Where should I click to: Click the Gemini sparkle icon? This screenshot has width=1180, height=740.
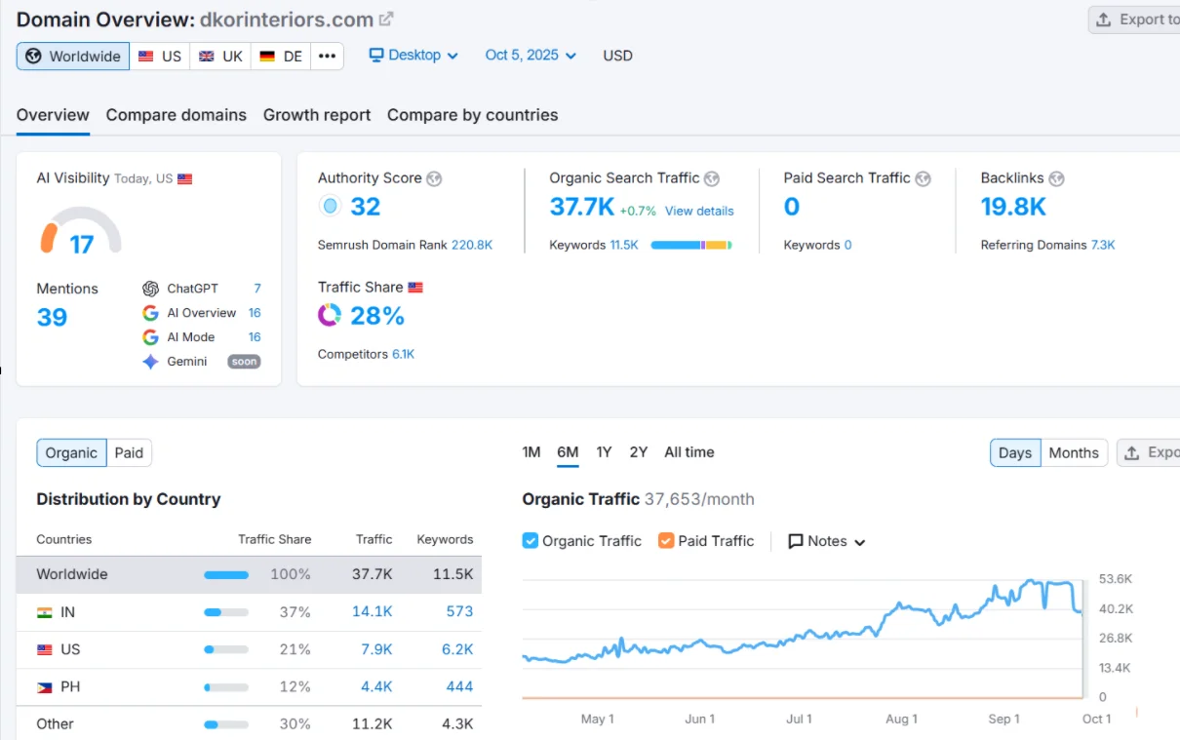150,362
